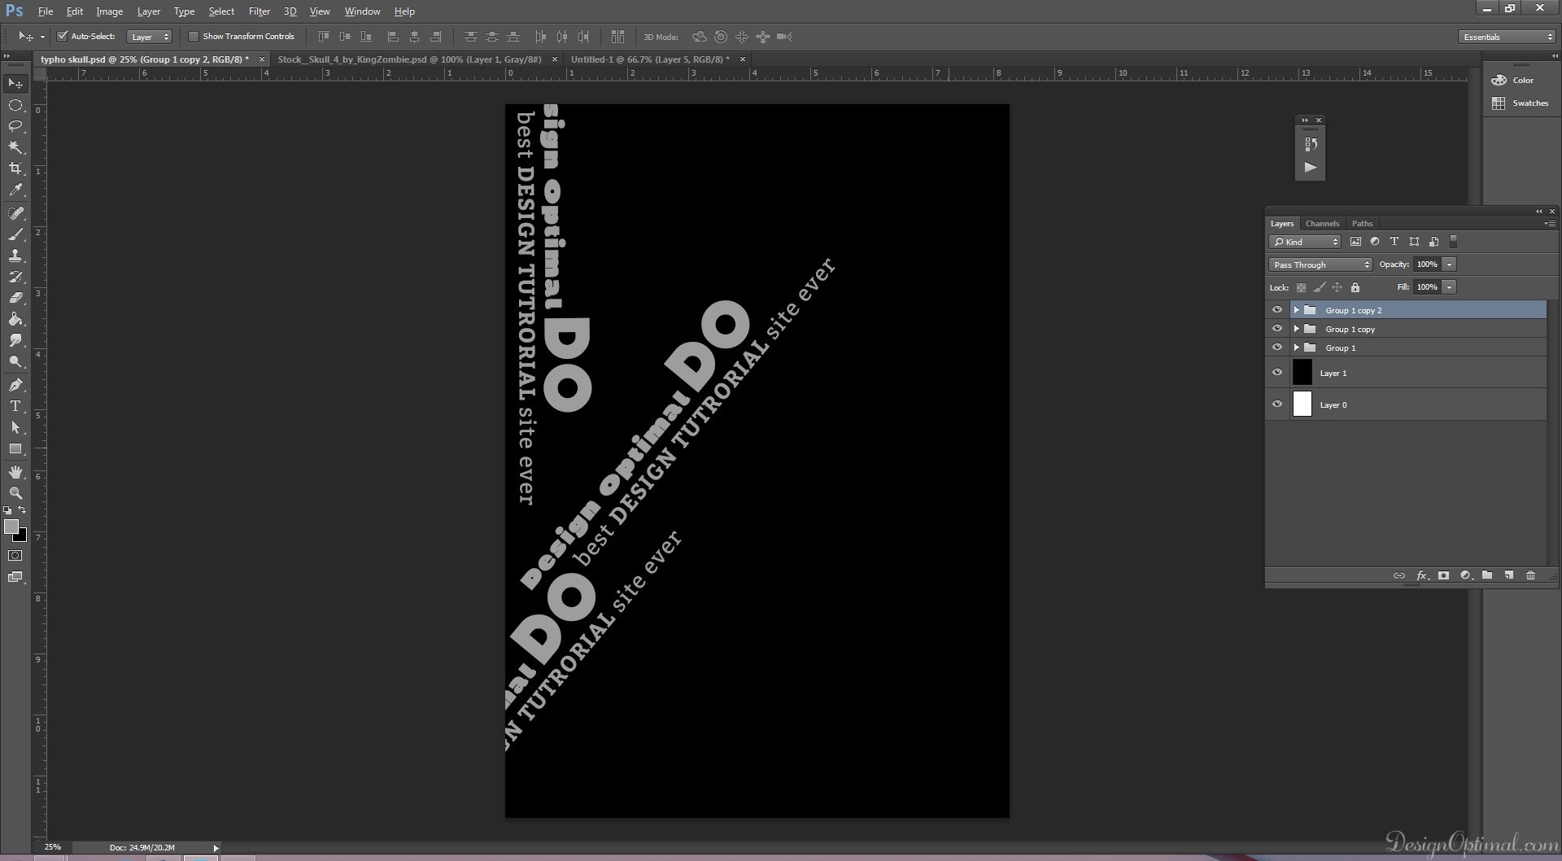1562x861 pixels.
Task: Toggle Auto-Select checkbox
Action: (62, 36)
